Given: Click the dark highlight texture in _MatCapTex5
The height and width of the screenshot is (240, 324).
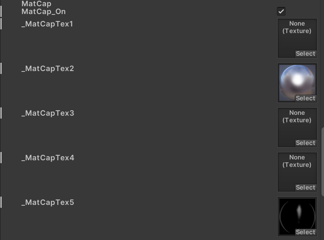Looking at the screenshot, I should (x=296, y=213).
